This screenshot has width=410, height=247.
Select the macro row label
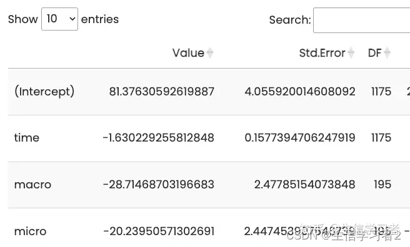32,185
